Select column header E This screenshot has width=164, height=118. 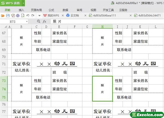pyautogui.click(x=59, y=27)
